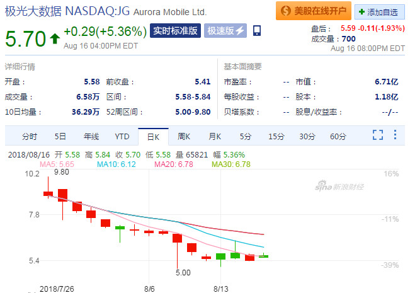The image size is (410, 293).
Task: Click the Aurora Mobile Ltd. name
Action: click(x=170, y=12)
